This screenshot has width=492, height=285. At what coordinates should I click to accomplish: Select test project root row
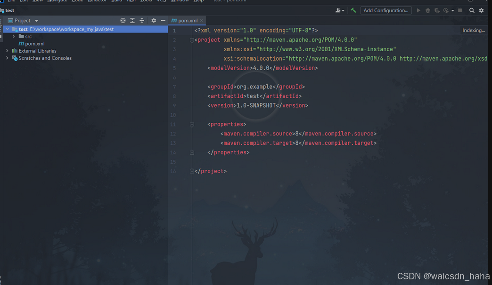(x=85, y=29)
